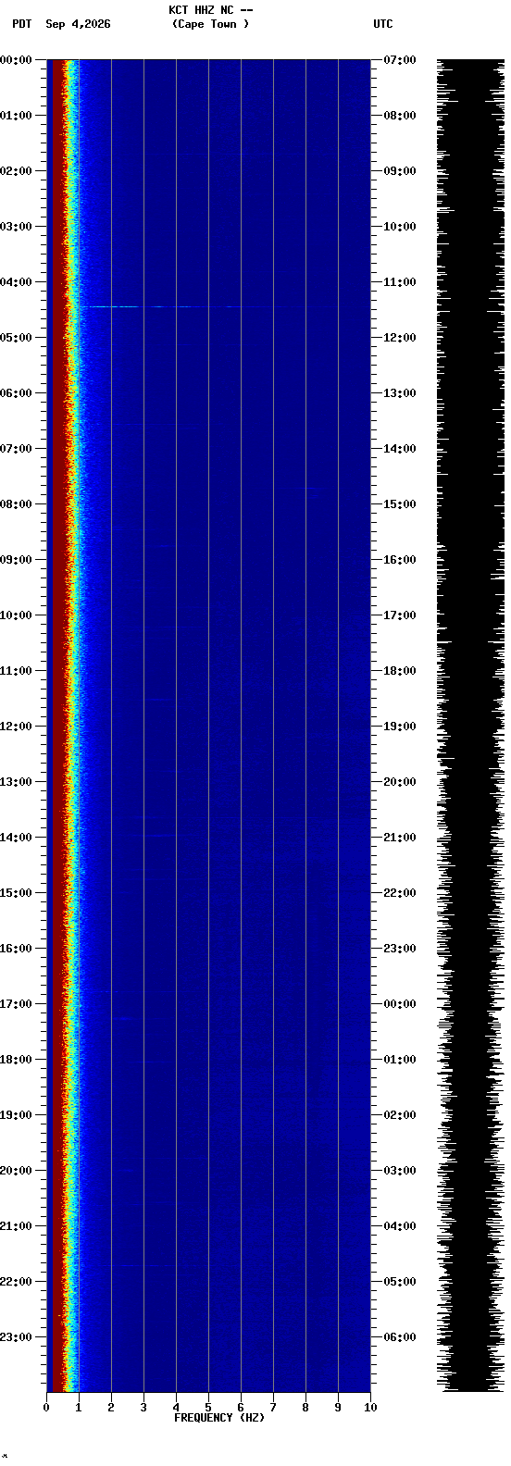Click the 07:00 UTC time label
The width and height of the screenshot is (511, 1466).
(400, 60)
